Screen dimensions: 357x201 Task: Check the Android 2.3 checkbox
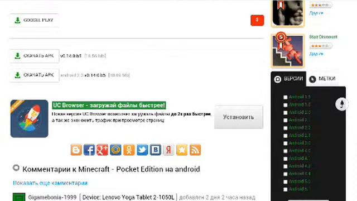[285, 136]
